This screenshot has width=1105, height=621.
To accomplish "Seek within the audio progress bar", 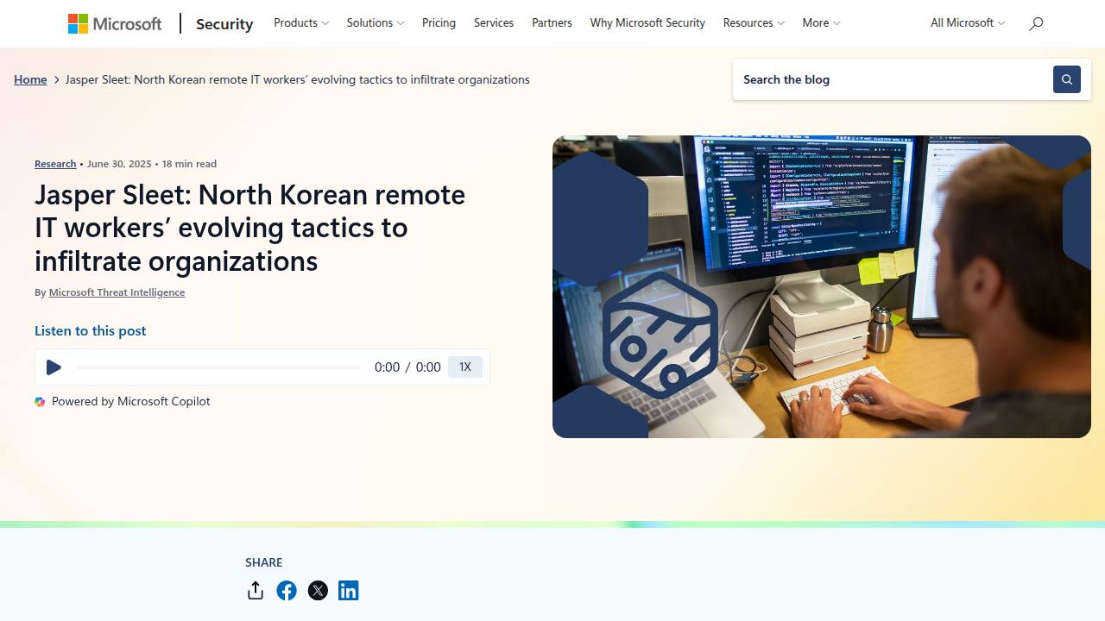I will click(x=219, y=367).
